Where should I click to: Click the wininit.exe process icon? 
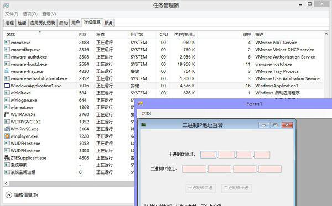7,93
